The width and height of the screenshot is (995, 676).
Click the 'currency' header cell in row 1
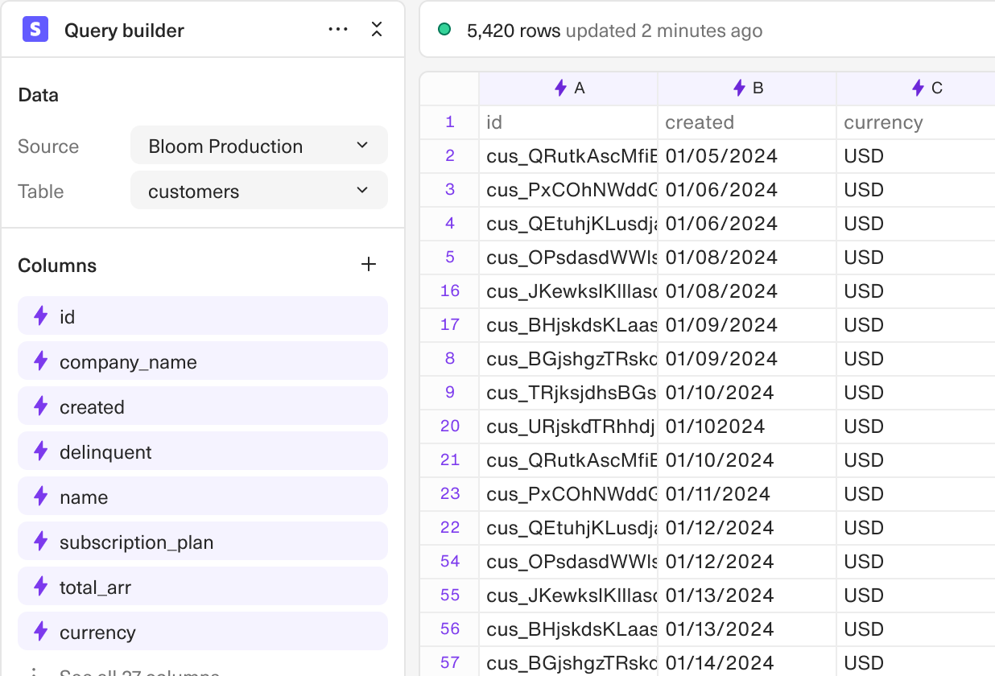point(916,122)
